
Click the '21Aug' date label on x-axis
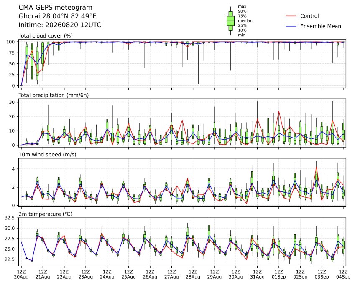coord(43,277)
